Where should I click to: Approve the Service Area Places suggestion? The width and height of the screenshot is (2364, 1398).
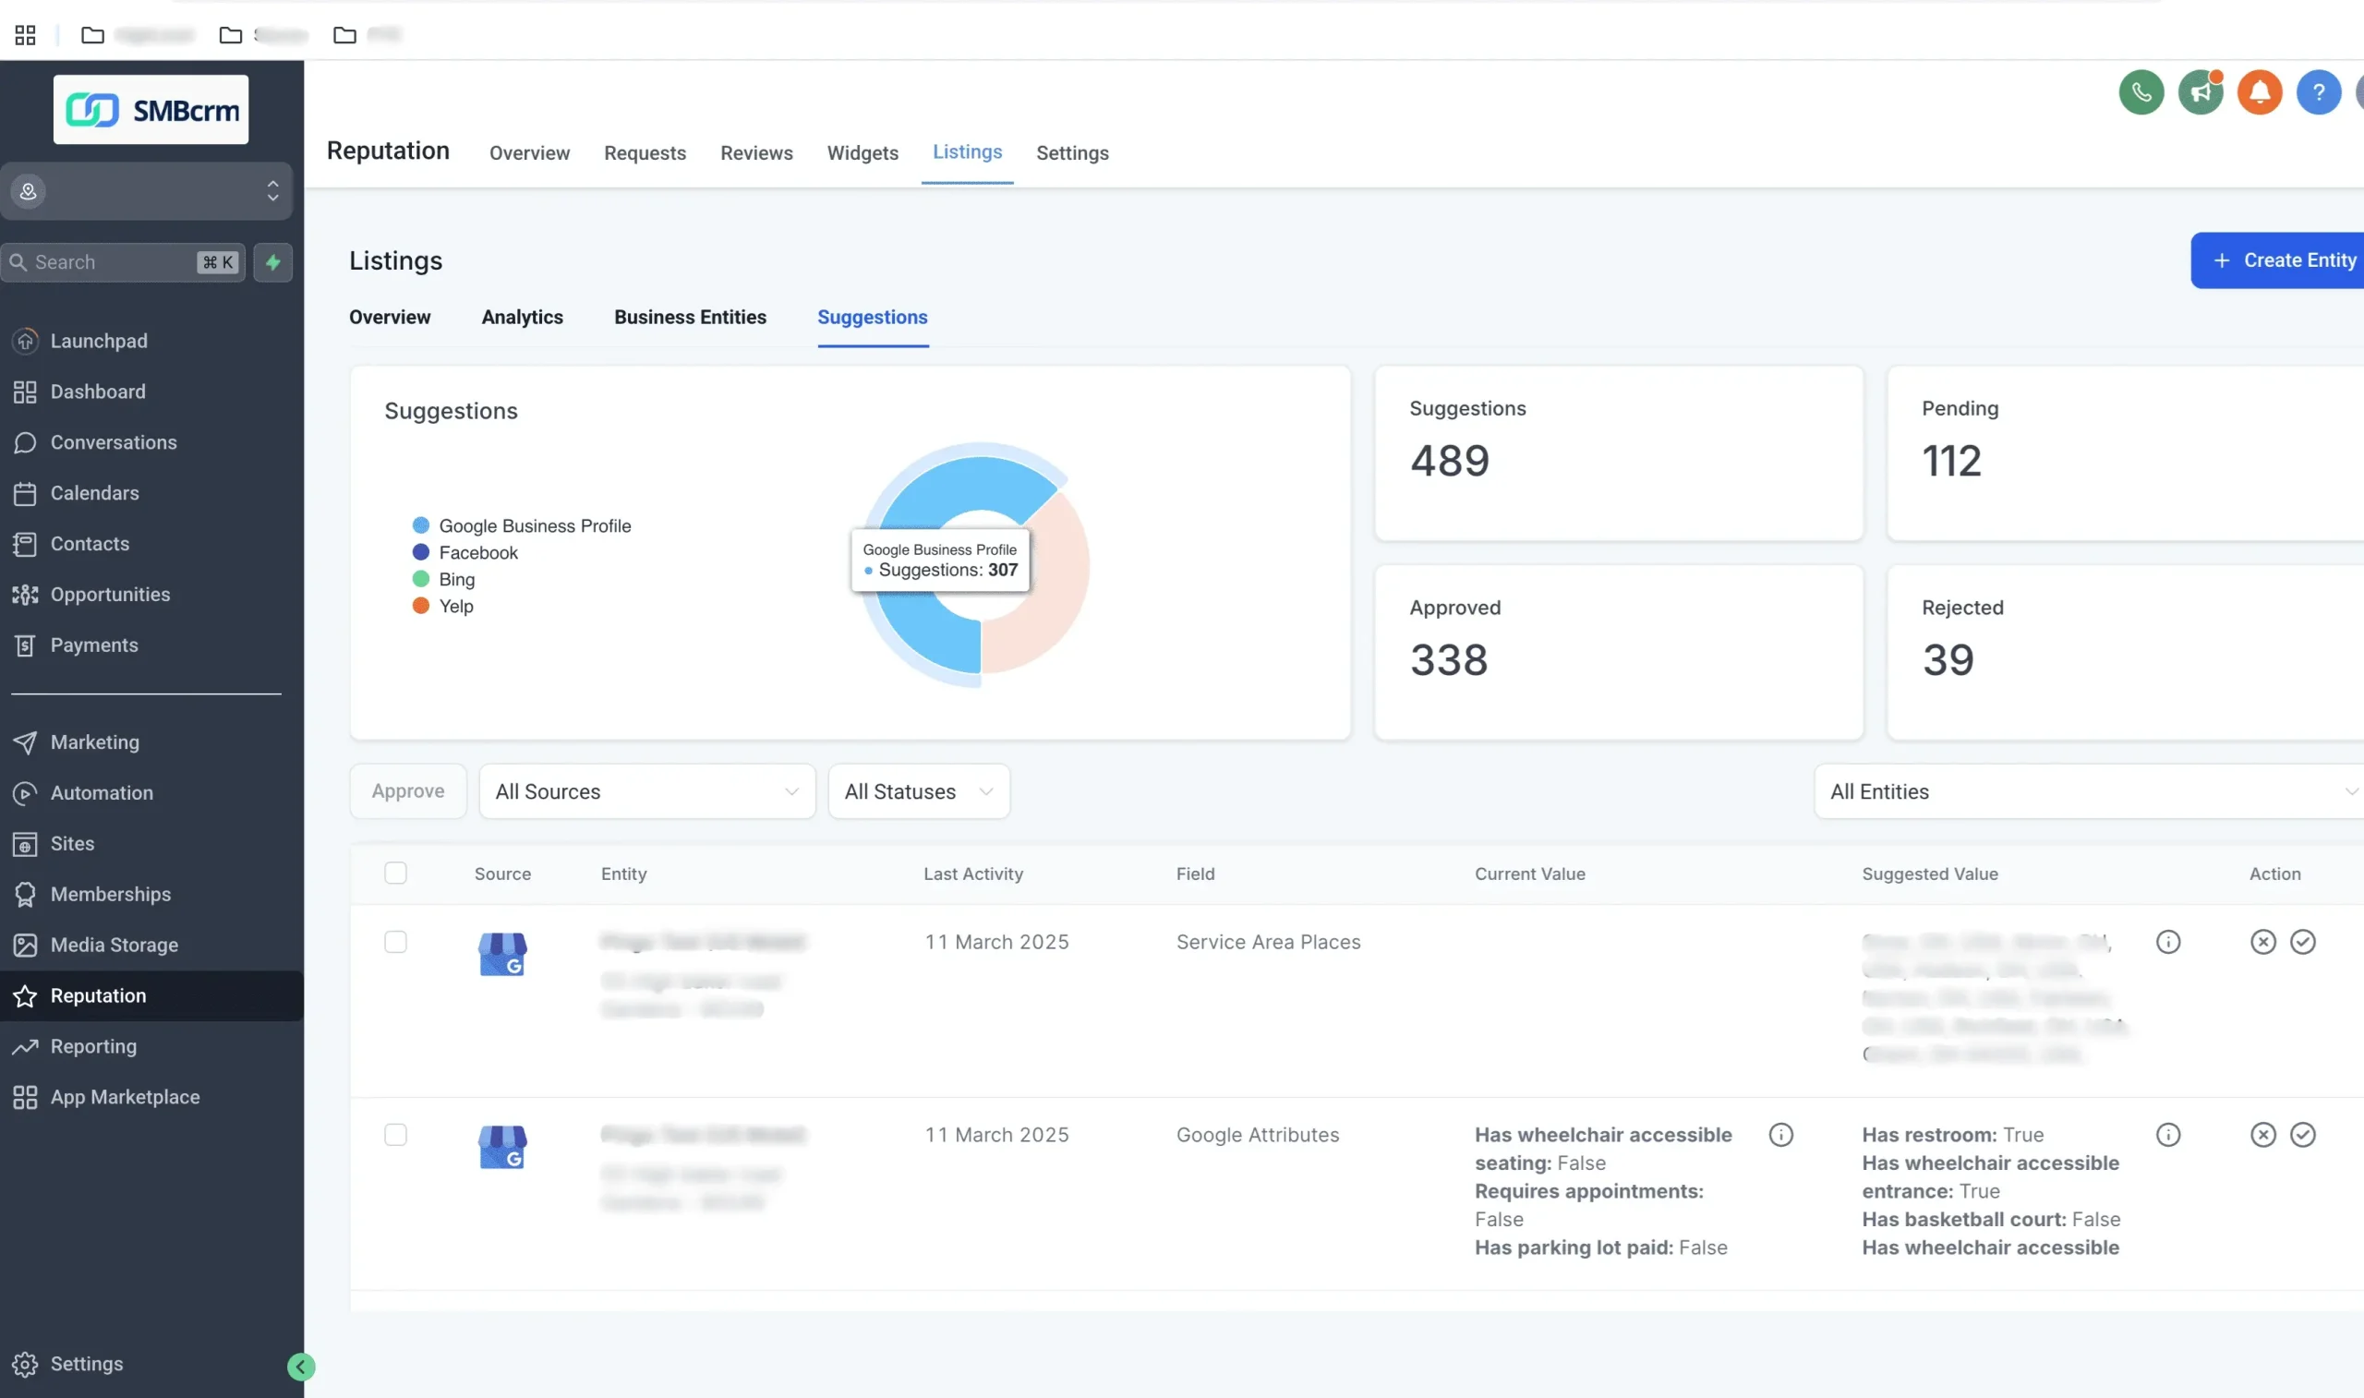[x=2302, y=942]
